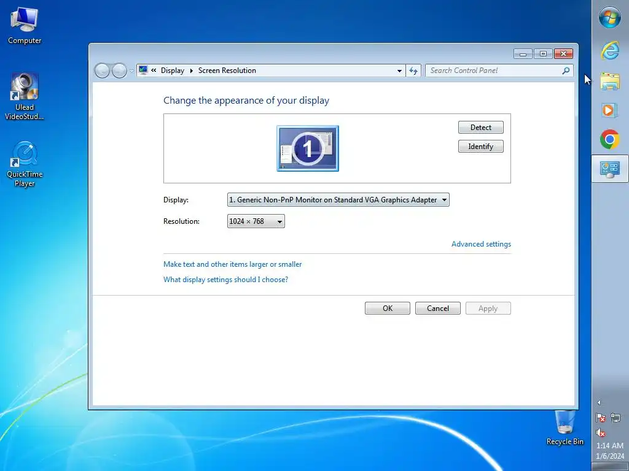629x471 pixels.
Task: Select the monitor 1 thumbnail
Action: pos(308,148)
